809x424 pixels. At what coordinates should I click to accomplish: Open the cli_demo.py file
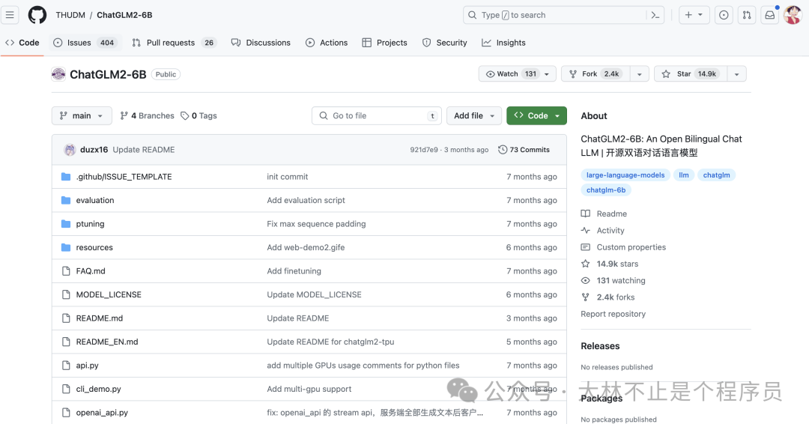coord(99,389)
